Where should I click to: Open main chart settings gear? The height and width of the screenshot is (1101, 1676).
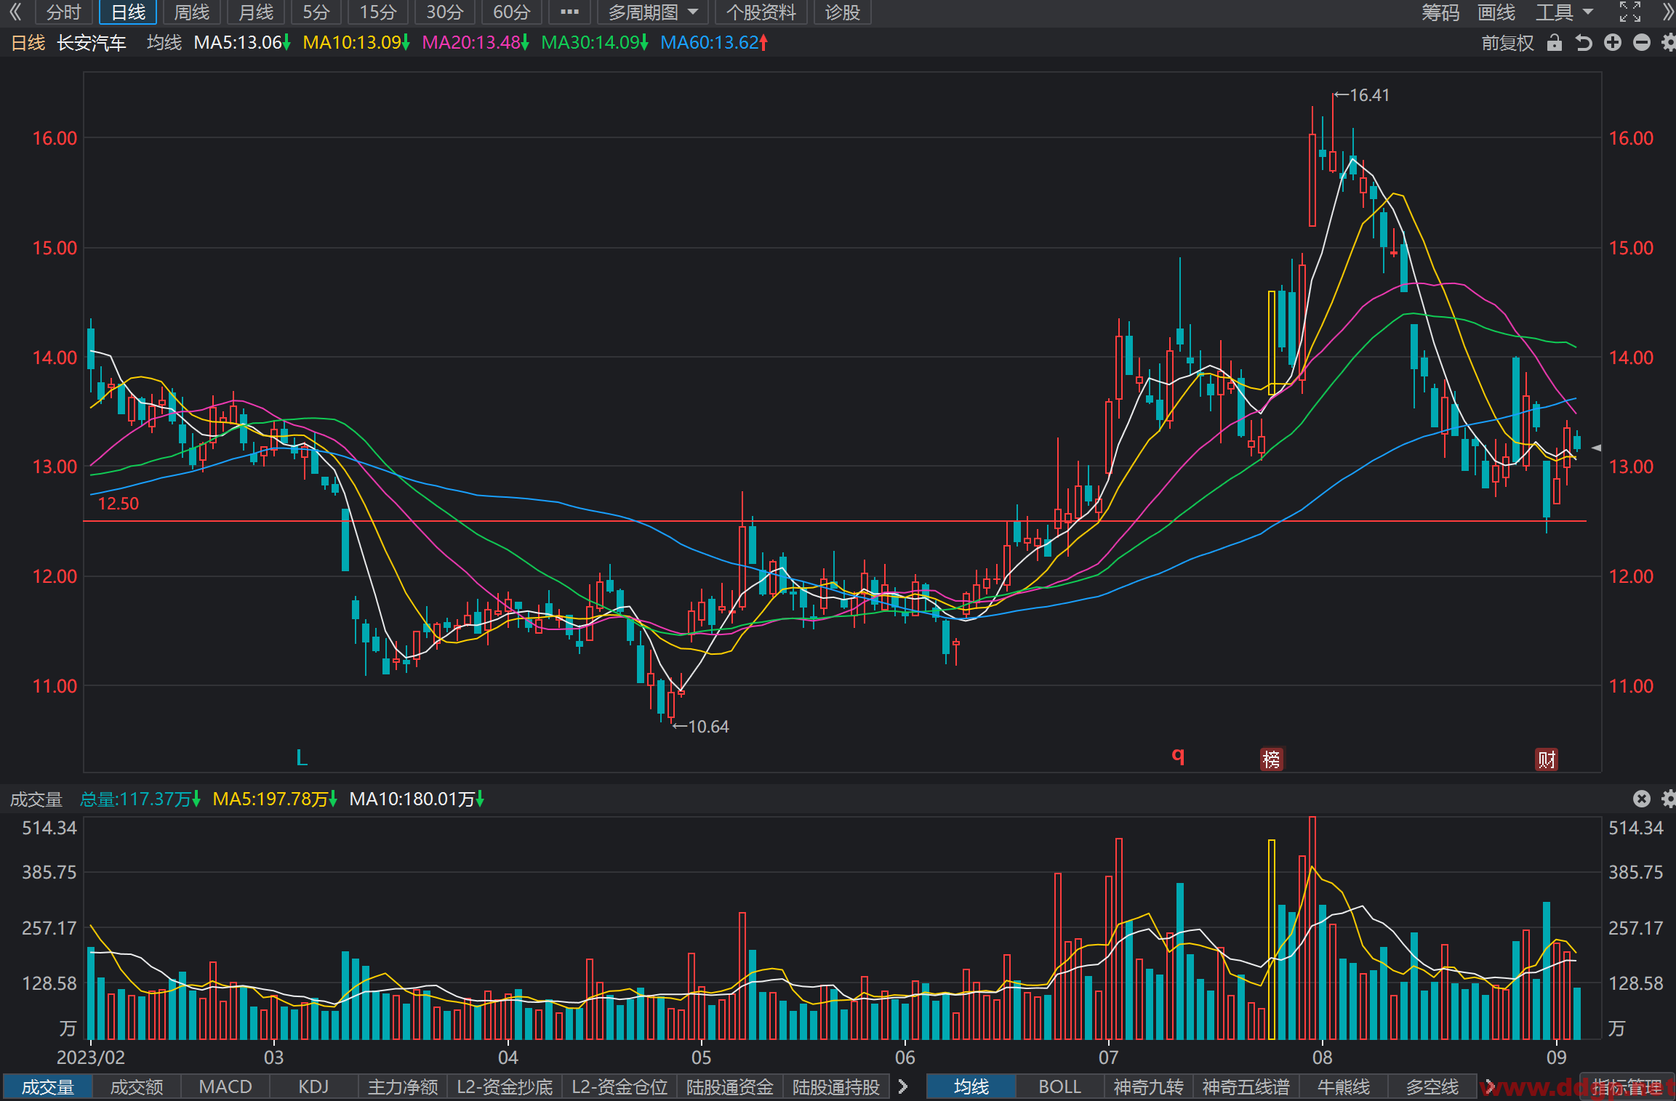[1668, 43]
